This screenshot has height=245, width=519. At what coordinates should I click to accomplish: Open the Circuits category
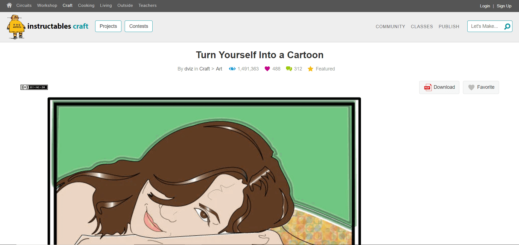coord(24,5)
